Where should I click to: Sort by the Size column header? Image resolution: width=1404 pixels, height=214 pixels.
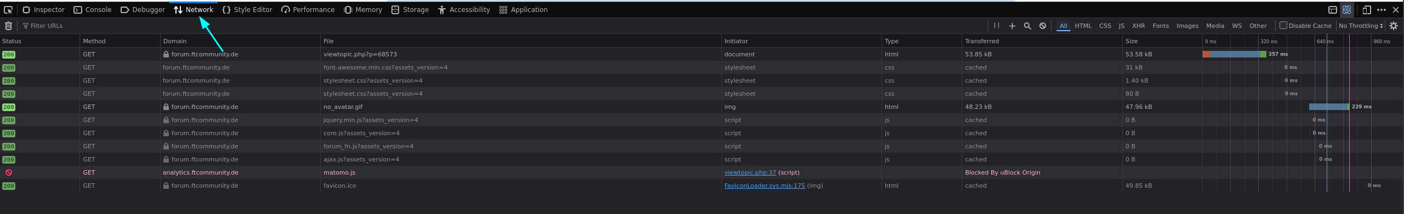(1162, 41)
